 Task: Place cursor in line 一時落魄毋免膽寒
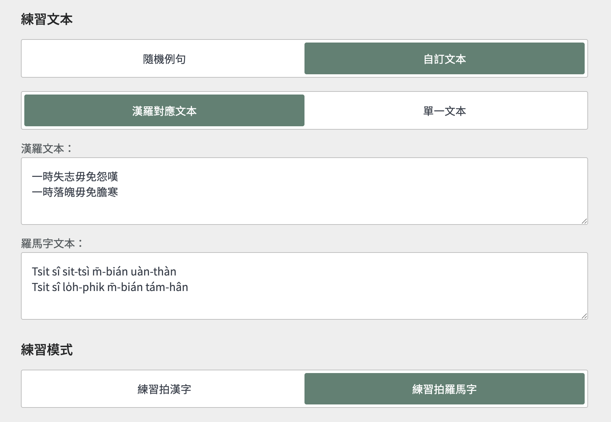tap(75, 192)
